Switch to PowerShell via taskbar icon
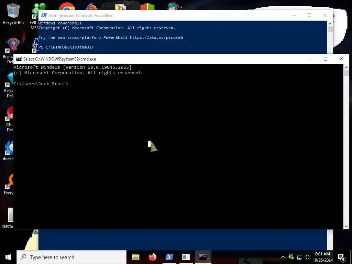This screenshot has height=264, width=352. 169,257
